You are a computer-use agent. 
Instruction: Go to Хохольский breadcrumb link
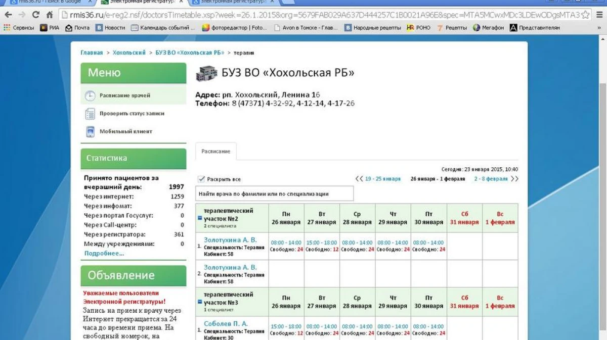tap(129, 53)
